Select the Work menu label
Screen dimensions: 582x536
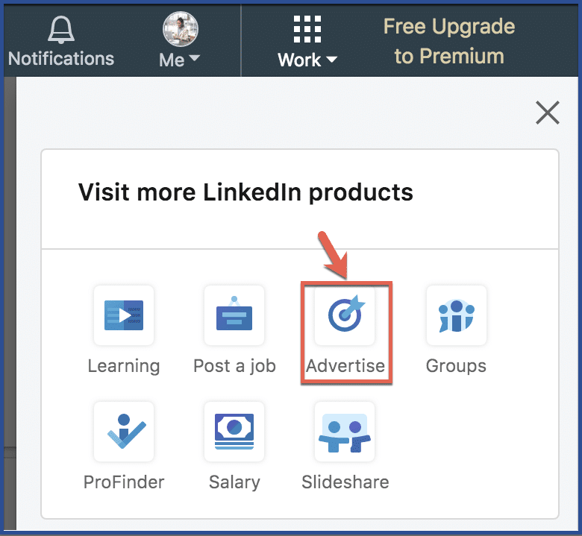click(x=299, y=60)
